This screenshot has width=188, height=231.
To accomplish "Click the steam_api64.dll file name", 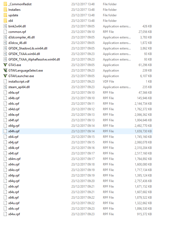I will pyautogui.click(x=19, y=87).
